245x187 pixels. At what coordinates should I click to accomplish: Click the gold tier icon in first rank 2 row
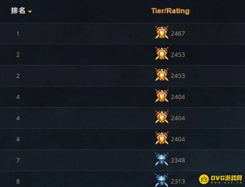(162, 54)
